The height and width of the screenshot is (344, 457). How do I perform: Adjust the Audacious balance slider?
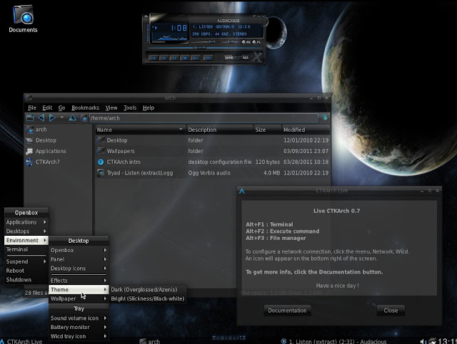(x=230, y=42)
